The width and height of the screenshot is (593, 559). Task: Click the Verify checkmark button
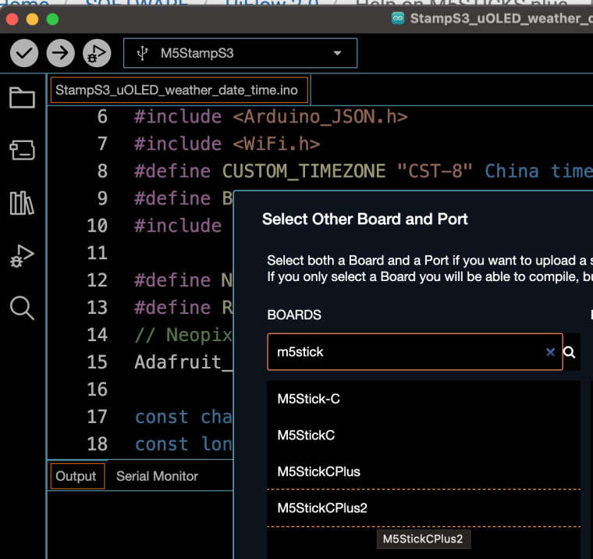tap(24, 53)
